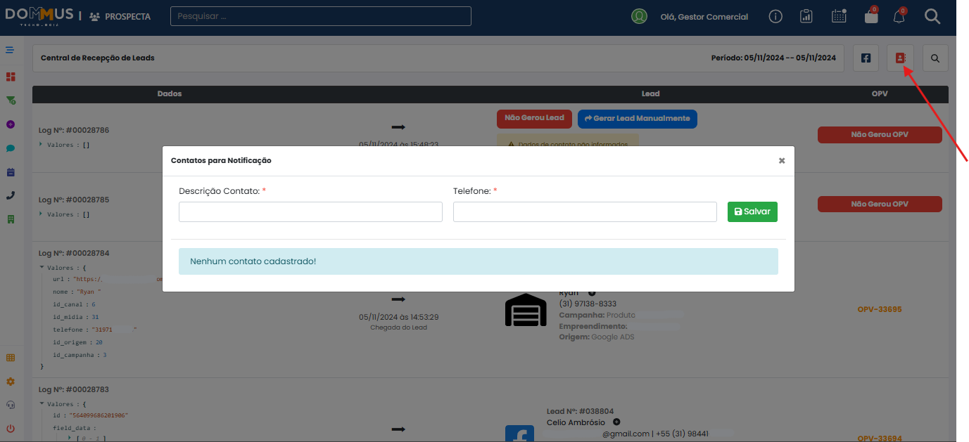The width and height of the screenshot is (969, 442).
Task: Open the orange table grid sidebar icon
Action: click(x=11, y=358)
